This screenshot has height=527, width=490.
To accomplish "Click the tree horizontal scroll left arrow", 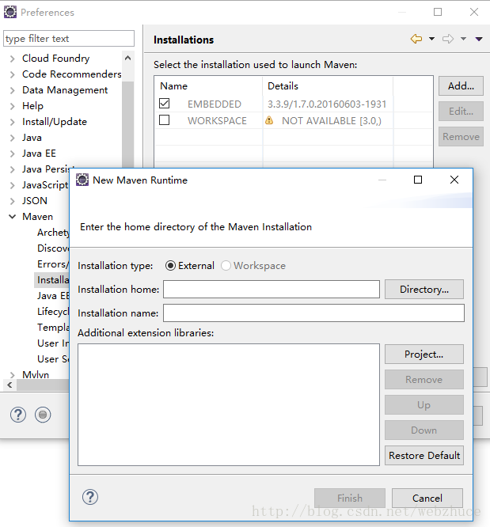I will pyautogui.click(x=9, y=385).
